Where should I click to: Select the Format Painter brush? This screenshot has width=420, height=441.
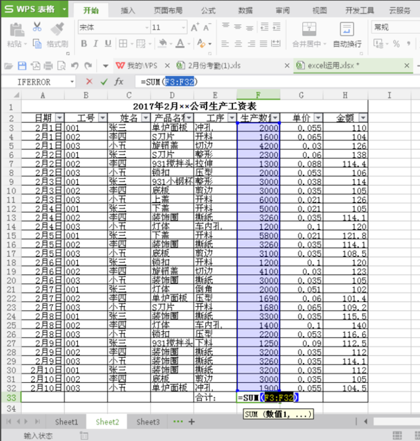click(58, 28)
